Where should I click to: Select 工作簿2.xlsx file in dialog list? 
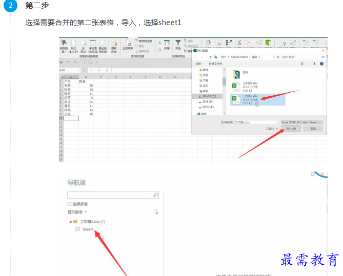click(257, 100)
